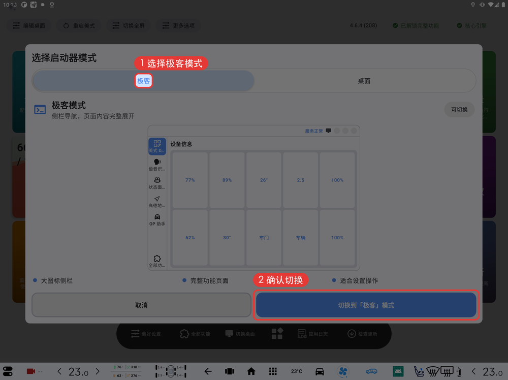Click the home icon in the system bar
Viewport: 508px width, 380px height.
(251, 371)
